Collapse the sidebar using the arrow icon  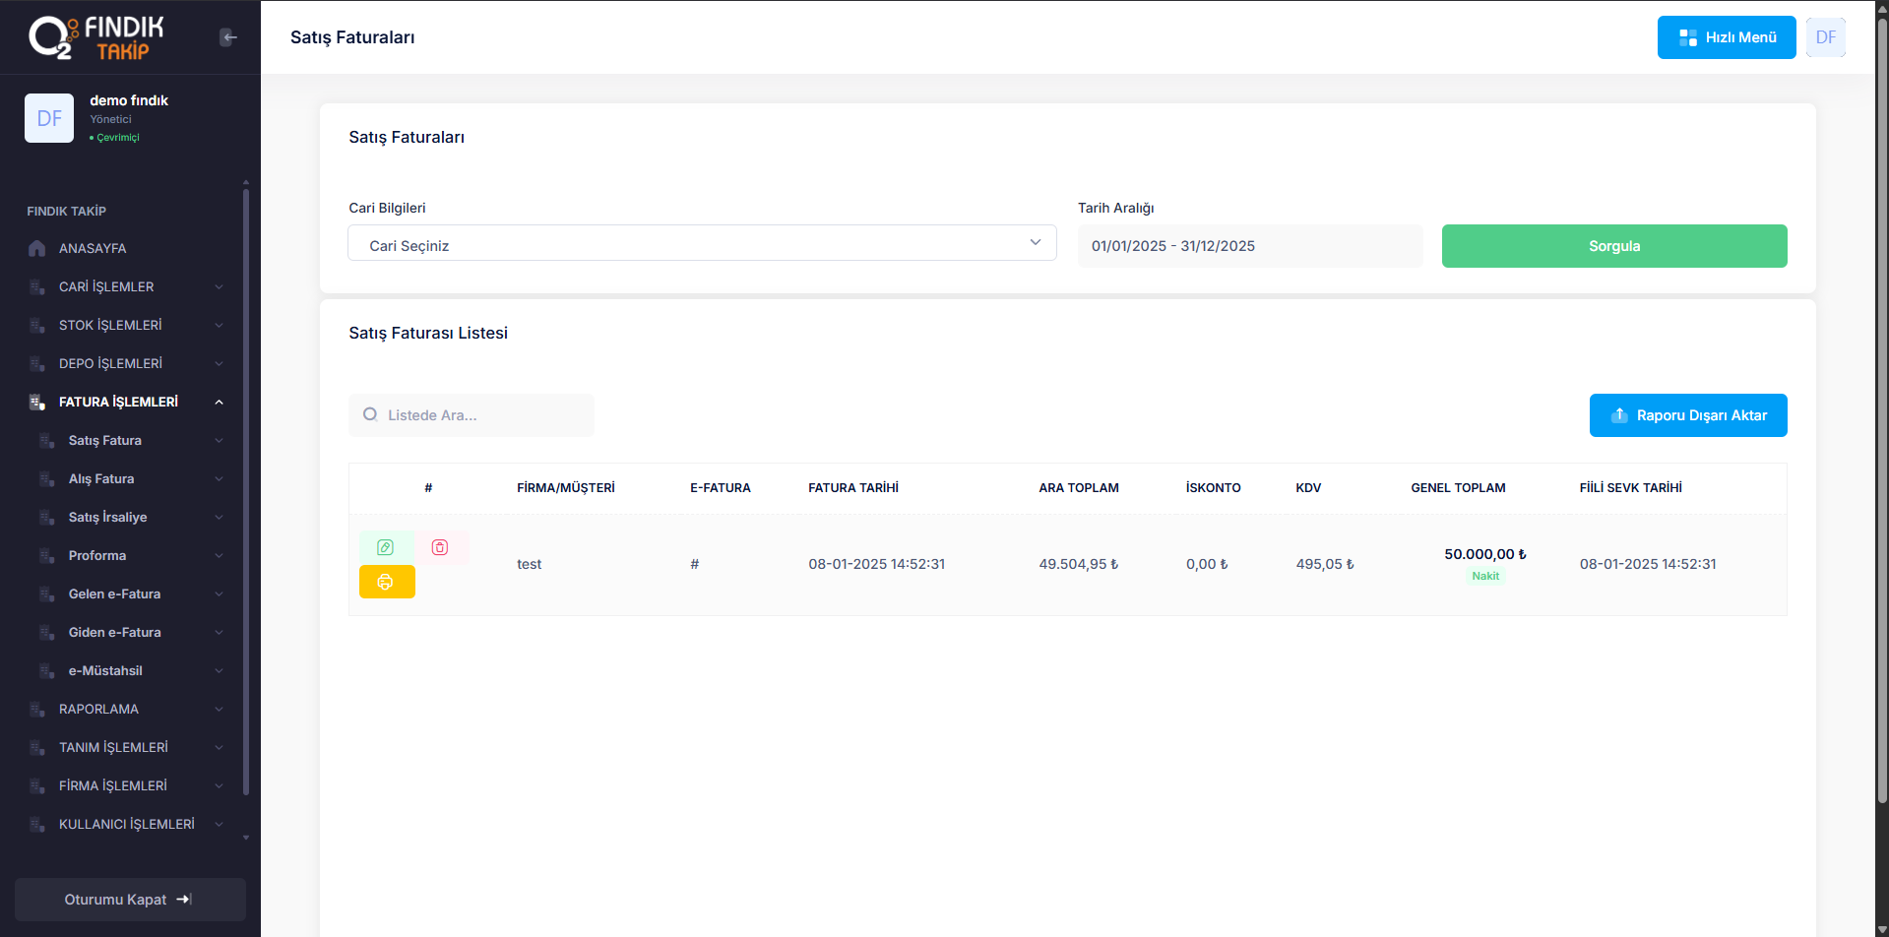[x=228, y=37]
